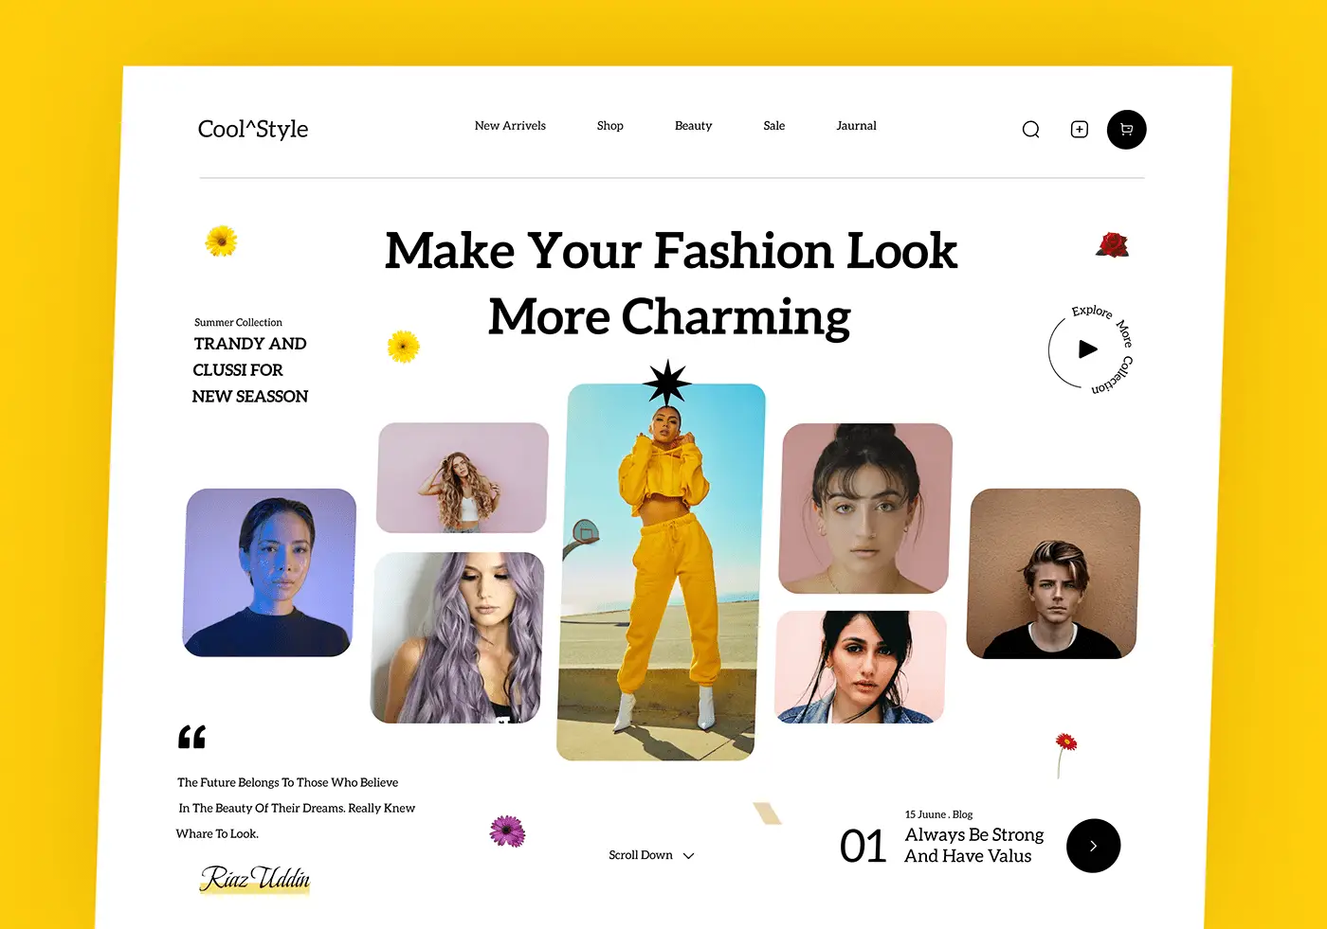Open the purple-haired woman photo
The width and height of the screenshot is (1327, 929).
tap(457, 638)
